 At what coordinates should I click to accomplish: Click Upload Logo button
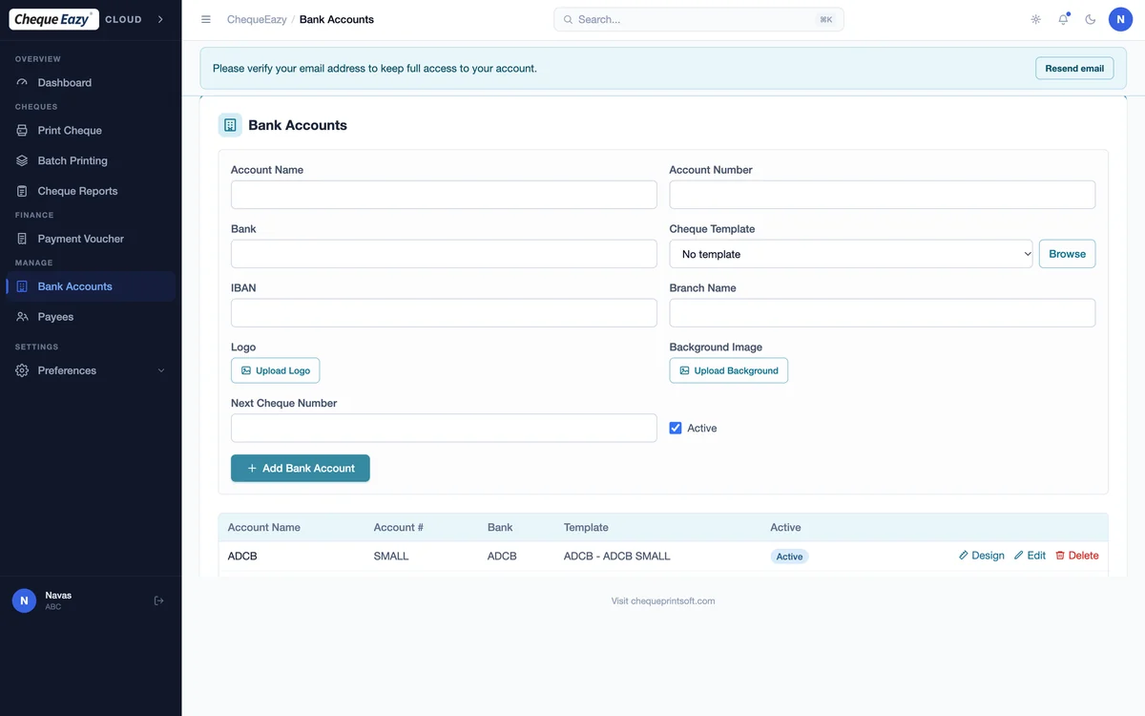(x=276, y=370)
